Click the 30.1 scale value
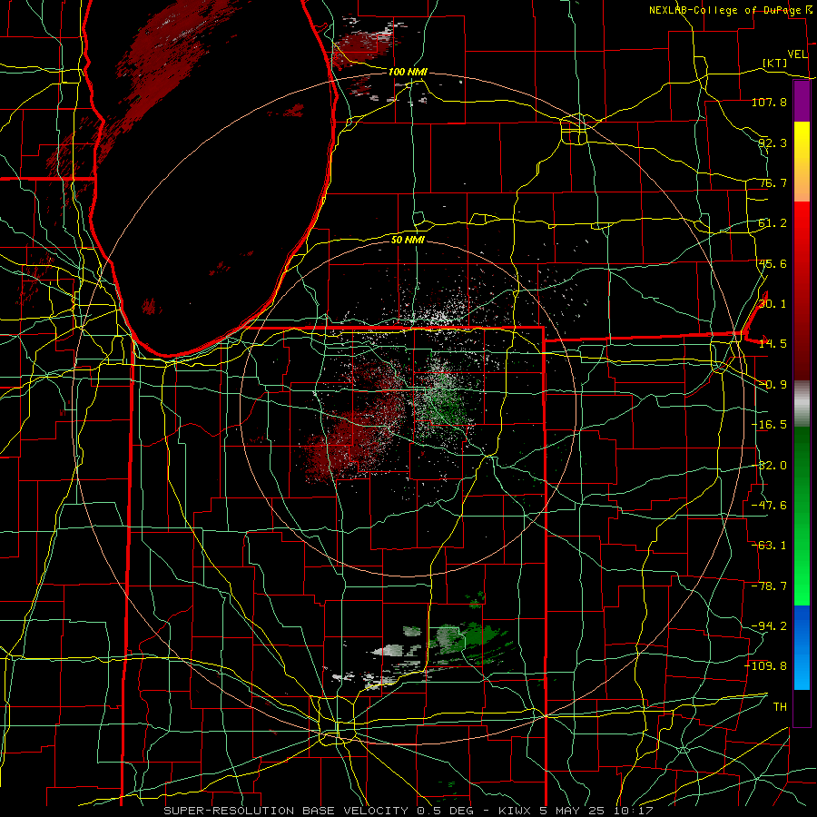Image resolution: width=817 pixels, height=817 pixels. [x=773, y=304]
